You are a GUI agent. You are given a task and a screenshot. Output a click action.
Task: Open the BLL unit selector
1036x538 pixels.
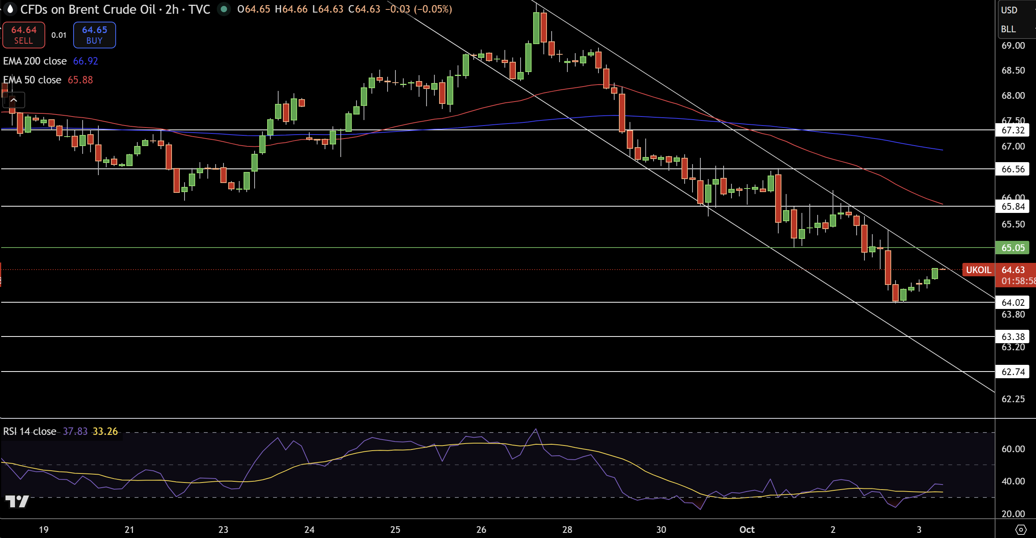tap(1008, 29)
